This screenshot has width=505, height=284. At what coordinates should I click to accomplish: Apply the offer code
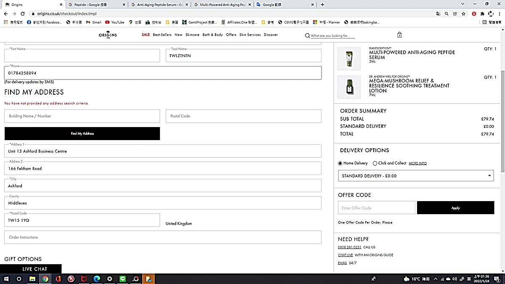(455, 208)
